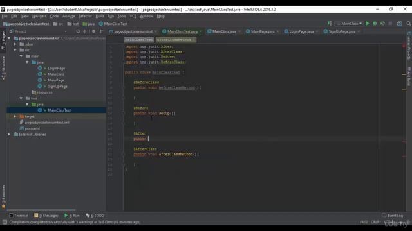Click the tool window quick access icon in status bar

[x=5, y=222]
